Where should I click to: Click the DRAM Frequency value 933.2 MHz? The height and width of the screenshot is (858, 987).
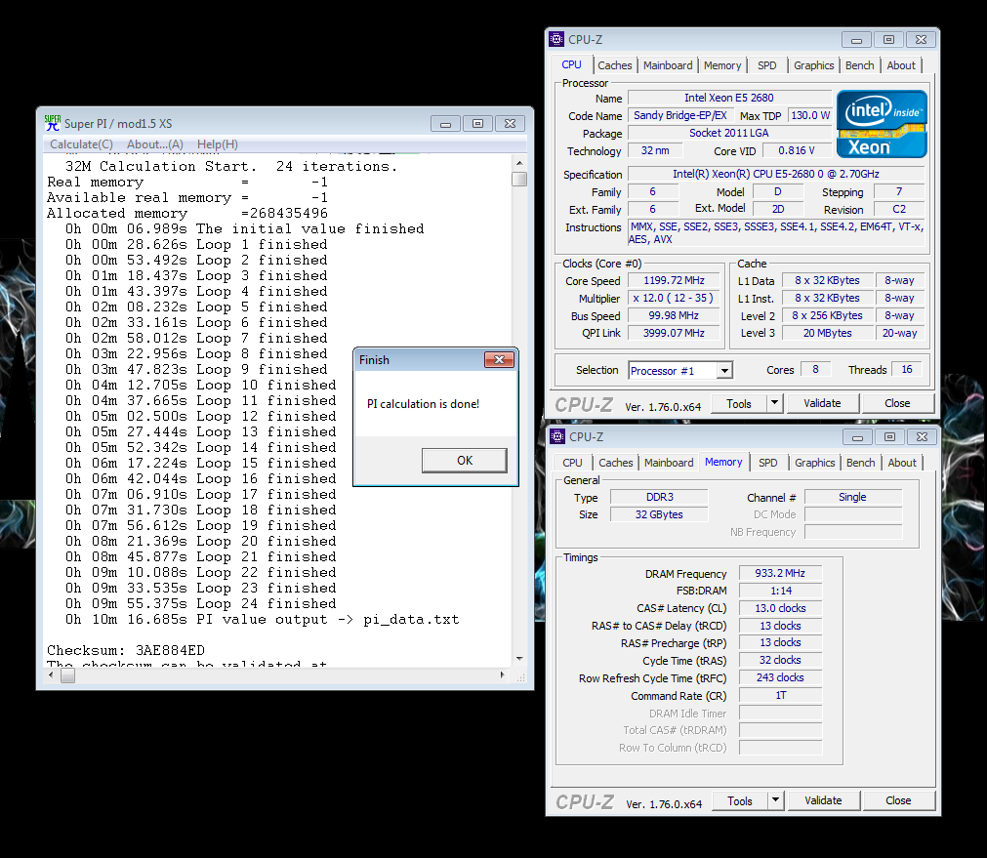[x=780, y=573]
